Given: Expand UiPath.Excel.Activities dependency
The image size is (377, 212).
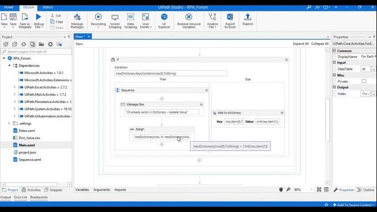Looking at the screenshot, I should 15,87.
